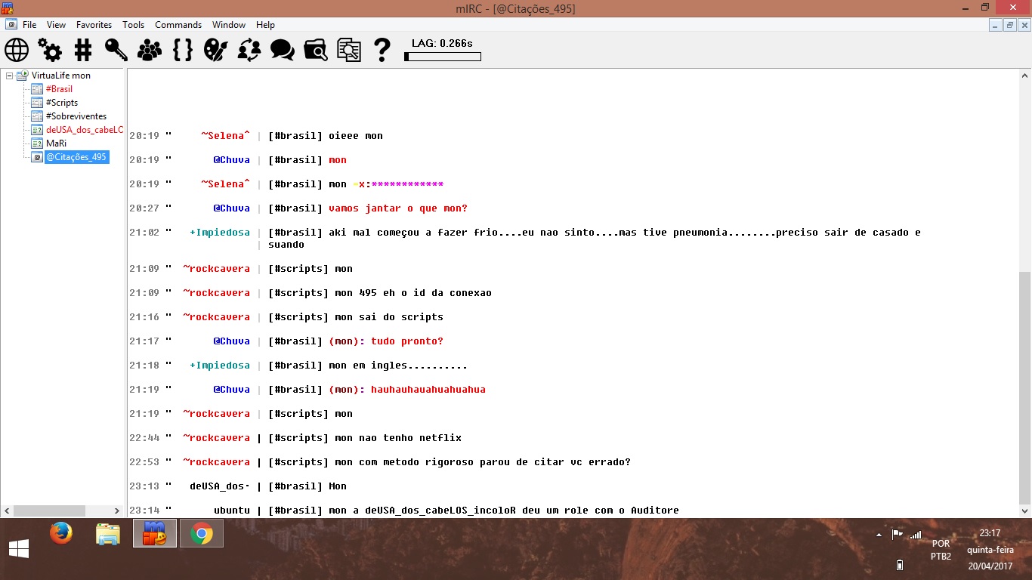Click 'hauhauhauahuahuahua' message text
This screenshot has width=1032, height=580.
point(428,390)
